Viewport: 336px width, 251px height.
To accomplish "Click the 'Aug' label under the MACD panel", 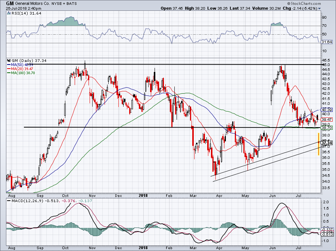I will point(12,248).
